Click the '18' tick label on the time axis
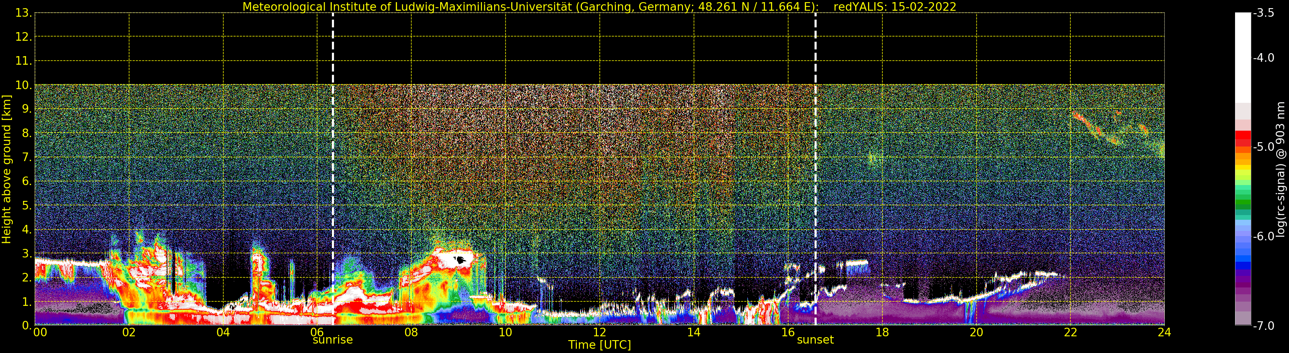1289x353 pixels. click(882, 332)
